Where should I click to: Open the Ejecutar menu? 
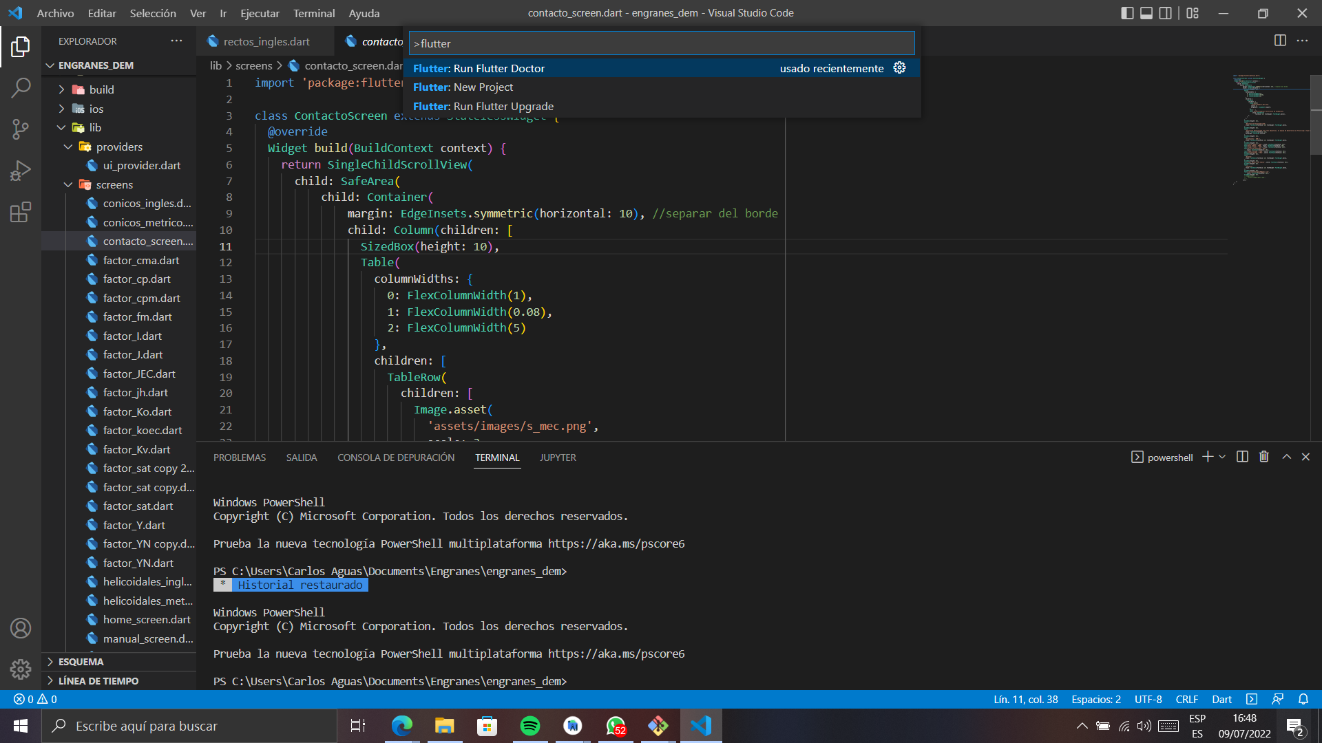(260, 13)
